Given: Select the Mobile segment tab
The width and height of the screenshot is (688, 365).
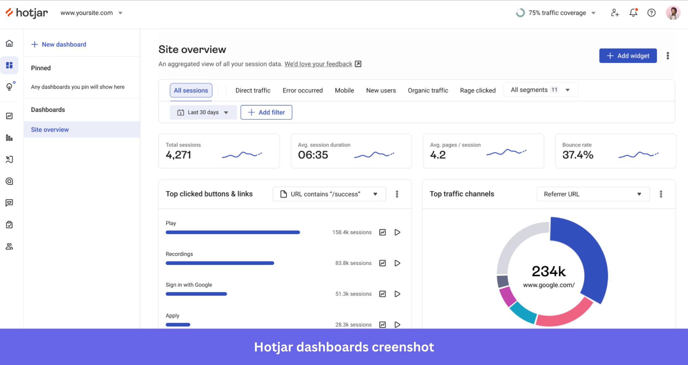Looking at the screenshot, I should click(x=344, y=90).
